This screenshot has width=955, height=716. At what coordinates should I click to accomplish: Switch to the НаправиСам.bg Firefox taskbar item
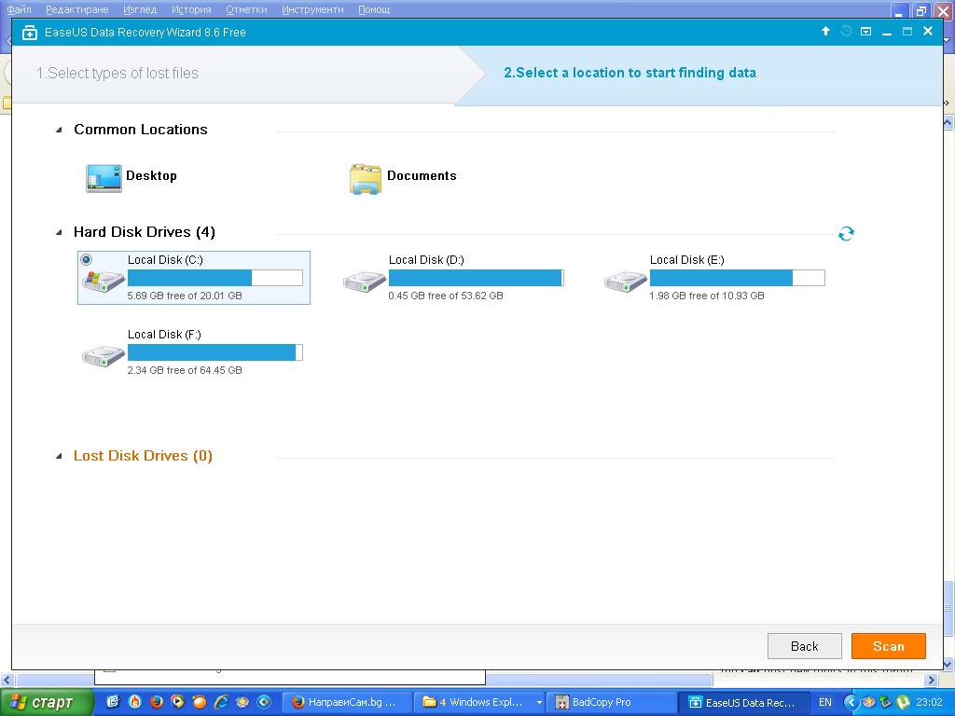347,702
